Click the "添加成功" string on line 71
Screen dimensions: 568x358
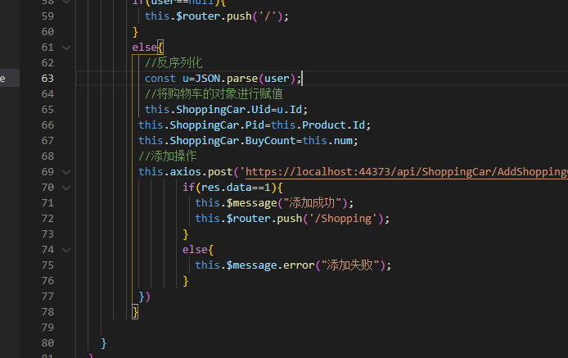(x=313, y=203)
